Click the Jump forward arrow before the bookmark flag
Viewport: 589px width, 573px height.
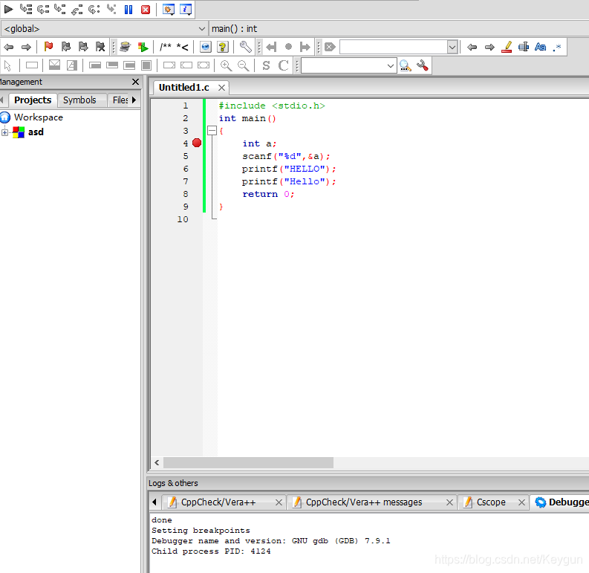pyautogui.click(x=26, y=47)
